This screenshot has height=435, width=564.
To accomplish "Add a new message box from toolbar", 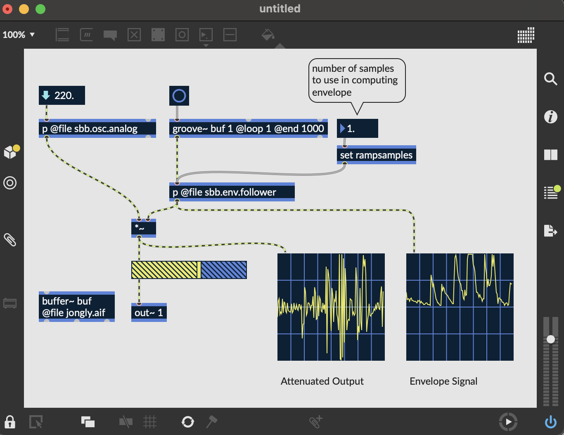I will click(86, 35).
